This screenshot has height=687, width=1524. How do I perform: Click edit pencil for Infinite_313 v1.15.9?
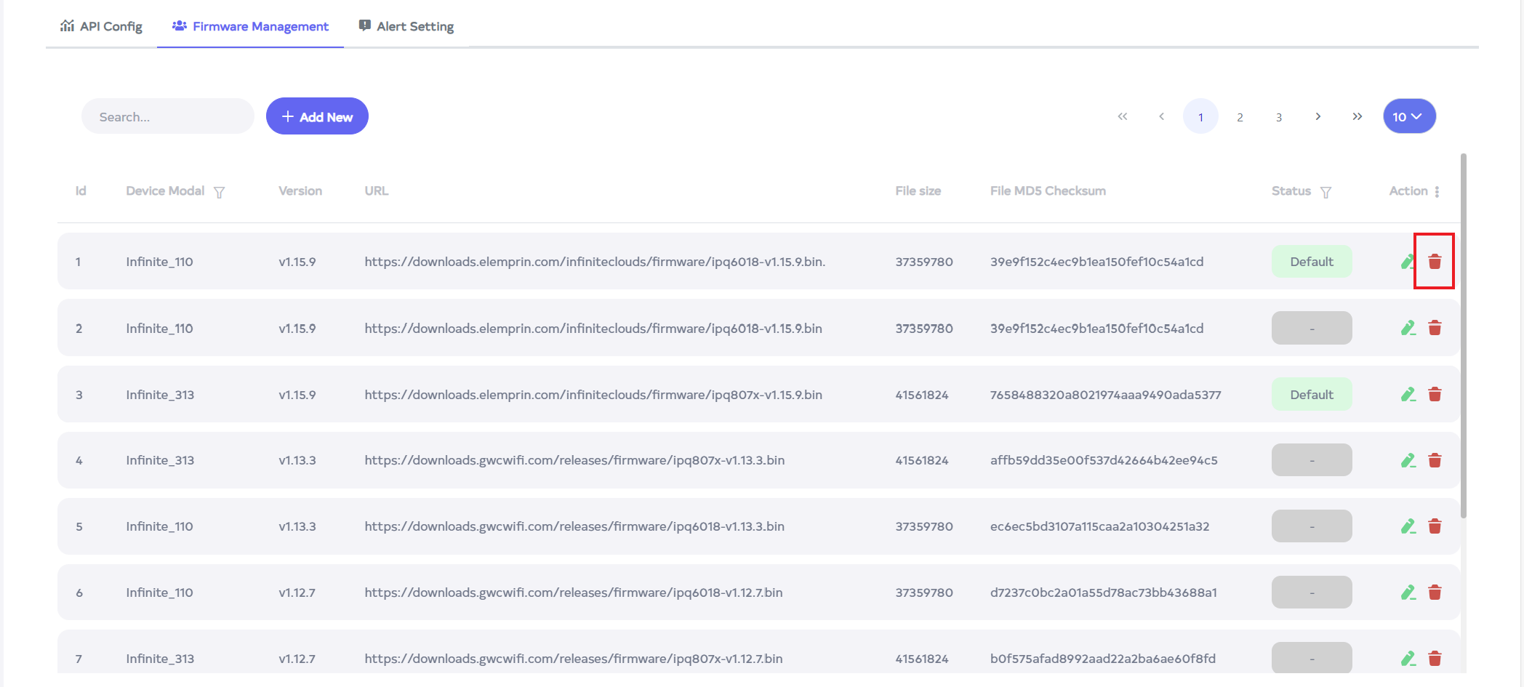click(1408, 394)
